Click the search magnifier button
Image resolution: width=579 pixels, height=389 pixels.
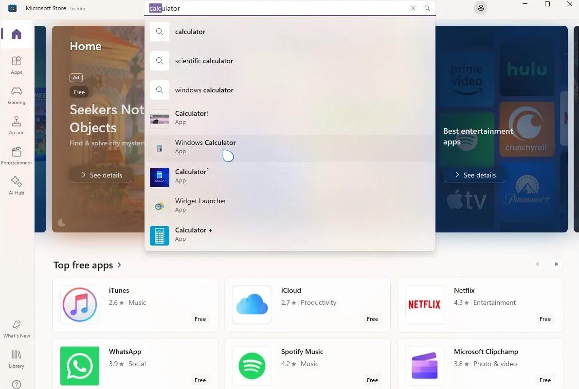click(427, 8)
